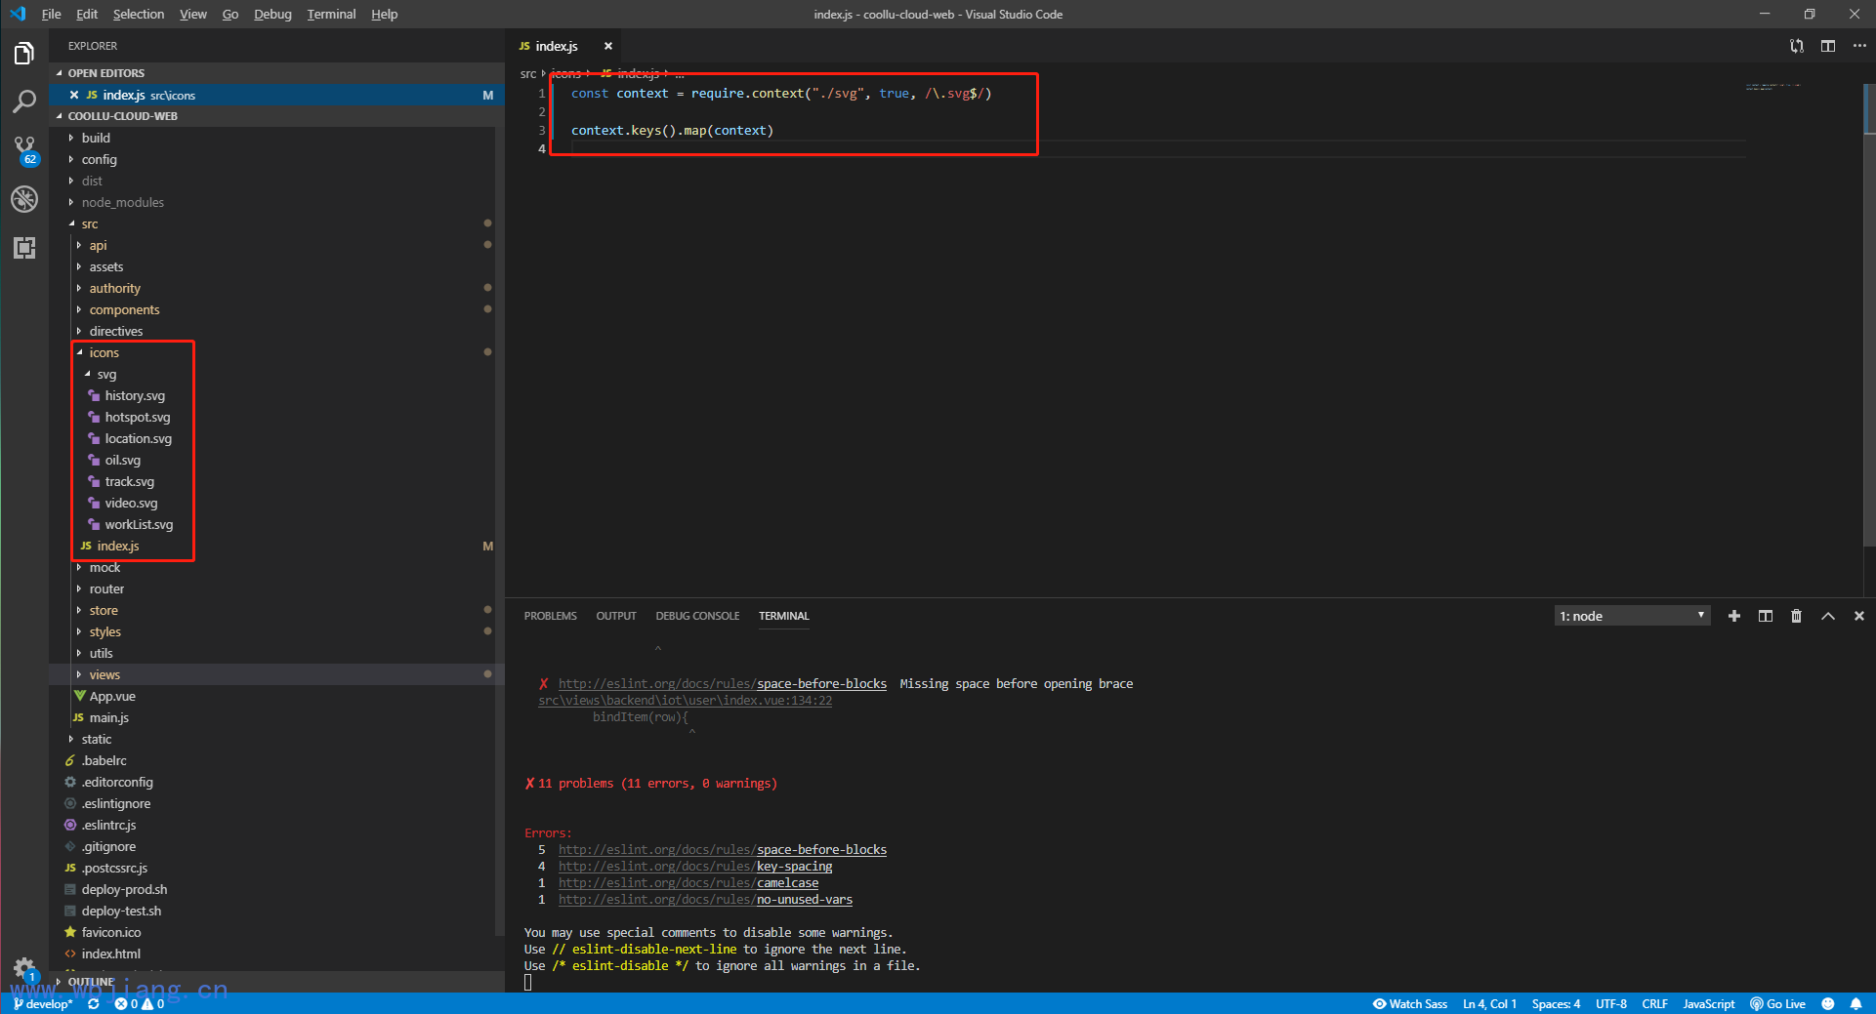Image resolution: width=1876 pixels, height=1014 pixels.
Task: Split the editor to the right
Action: click(x=1827, y=46)
